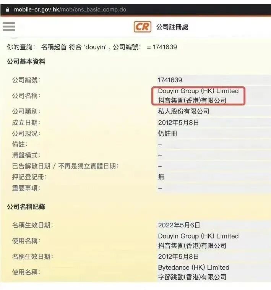This screenshot has height=290, width=271.
Task: Click the name effective date 2022年5月6日
Action: [x=179, y=225]
